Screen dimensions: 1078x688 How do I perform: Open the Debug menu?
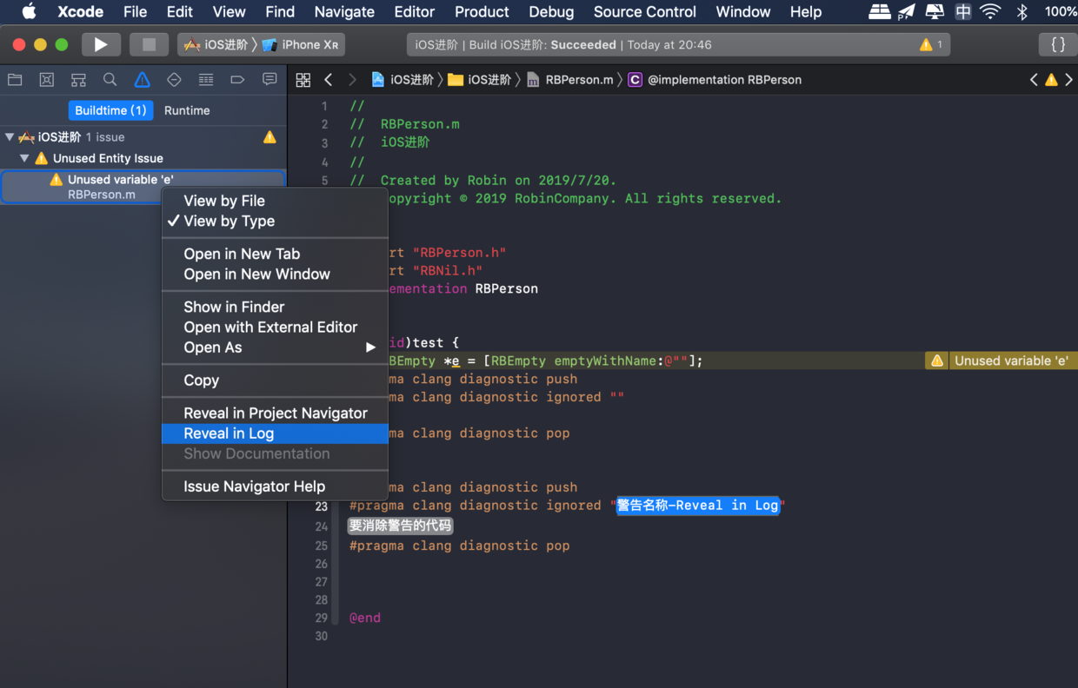point(550,12)
